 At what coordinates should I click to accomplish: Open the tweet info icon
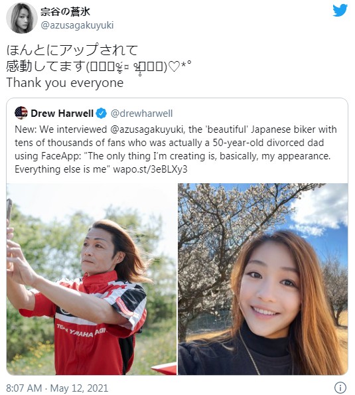340,387
